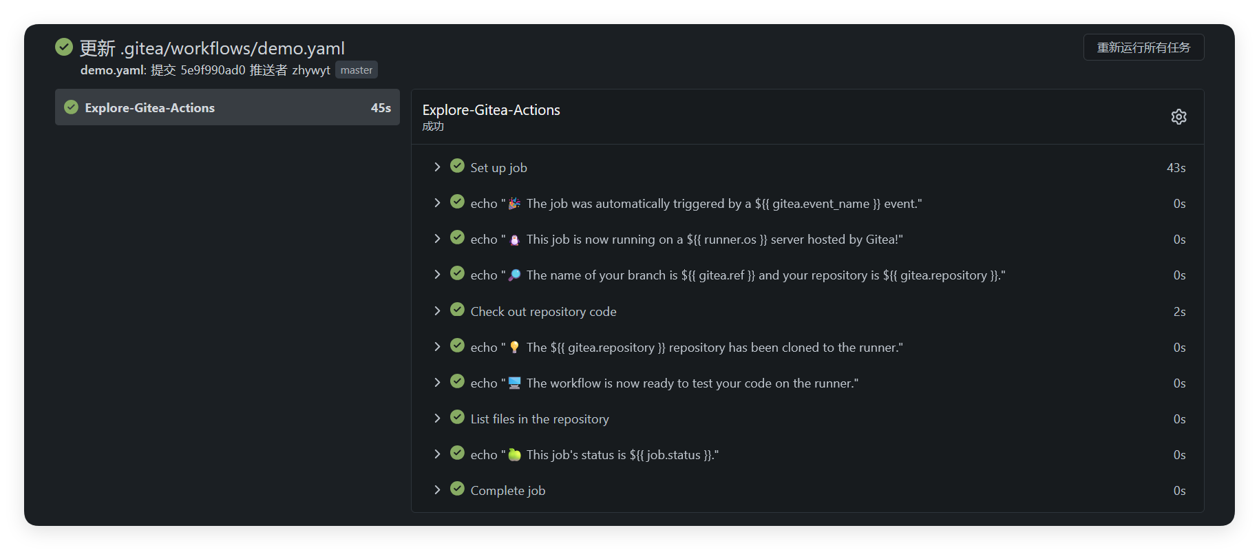
Task: Open the job log settings gear
Action: click(x=1178, y=117)
